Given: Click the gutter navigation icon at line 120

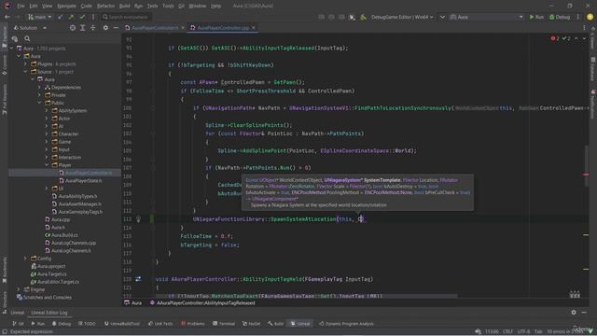Looking at the screenshot, I should (x=138, y=279).
